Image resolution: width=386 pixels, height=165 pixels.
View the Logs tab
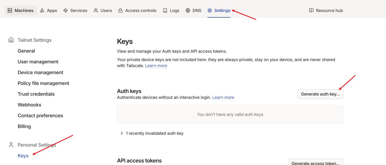point(171,10)
